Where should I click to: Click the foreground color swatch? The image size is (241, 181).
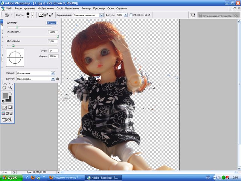tap(5, 96)
